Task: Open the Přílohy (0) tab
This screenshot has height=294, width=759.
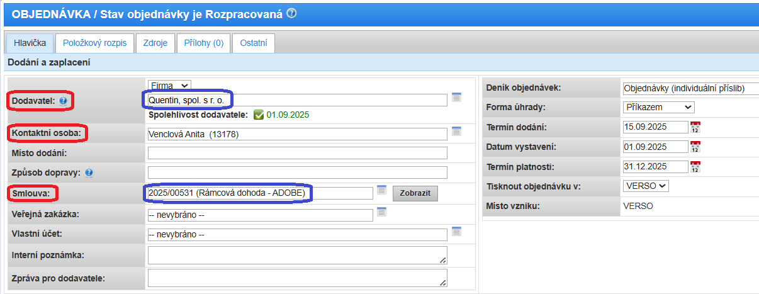Action: tap(203, 43)
